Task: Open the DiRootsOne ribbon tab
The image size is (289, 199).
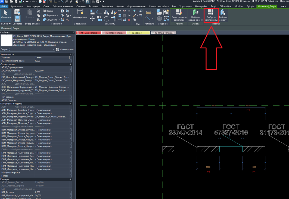Action: click(225, 6)
